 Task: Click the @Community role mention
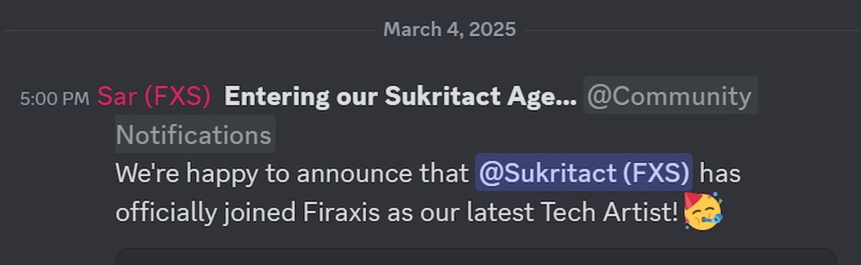click(669, 96)
